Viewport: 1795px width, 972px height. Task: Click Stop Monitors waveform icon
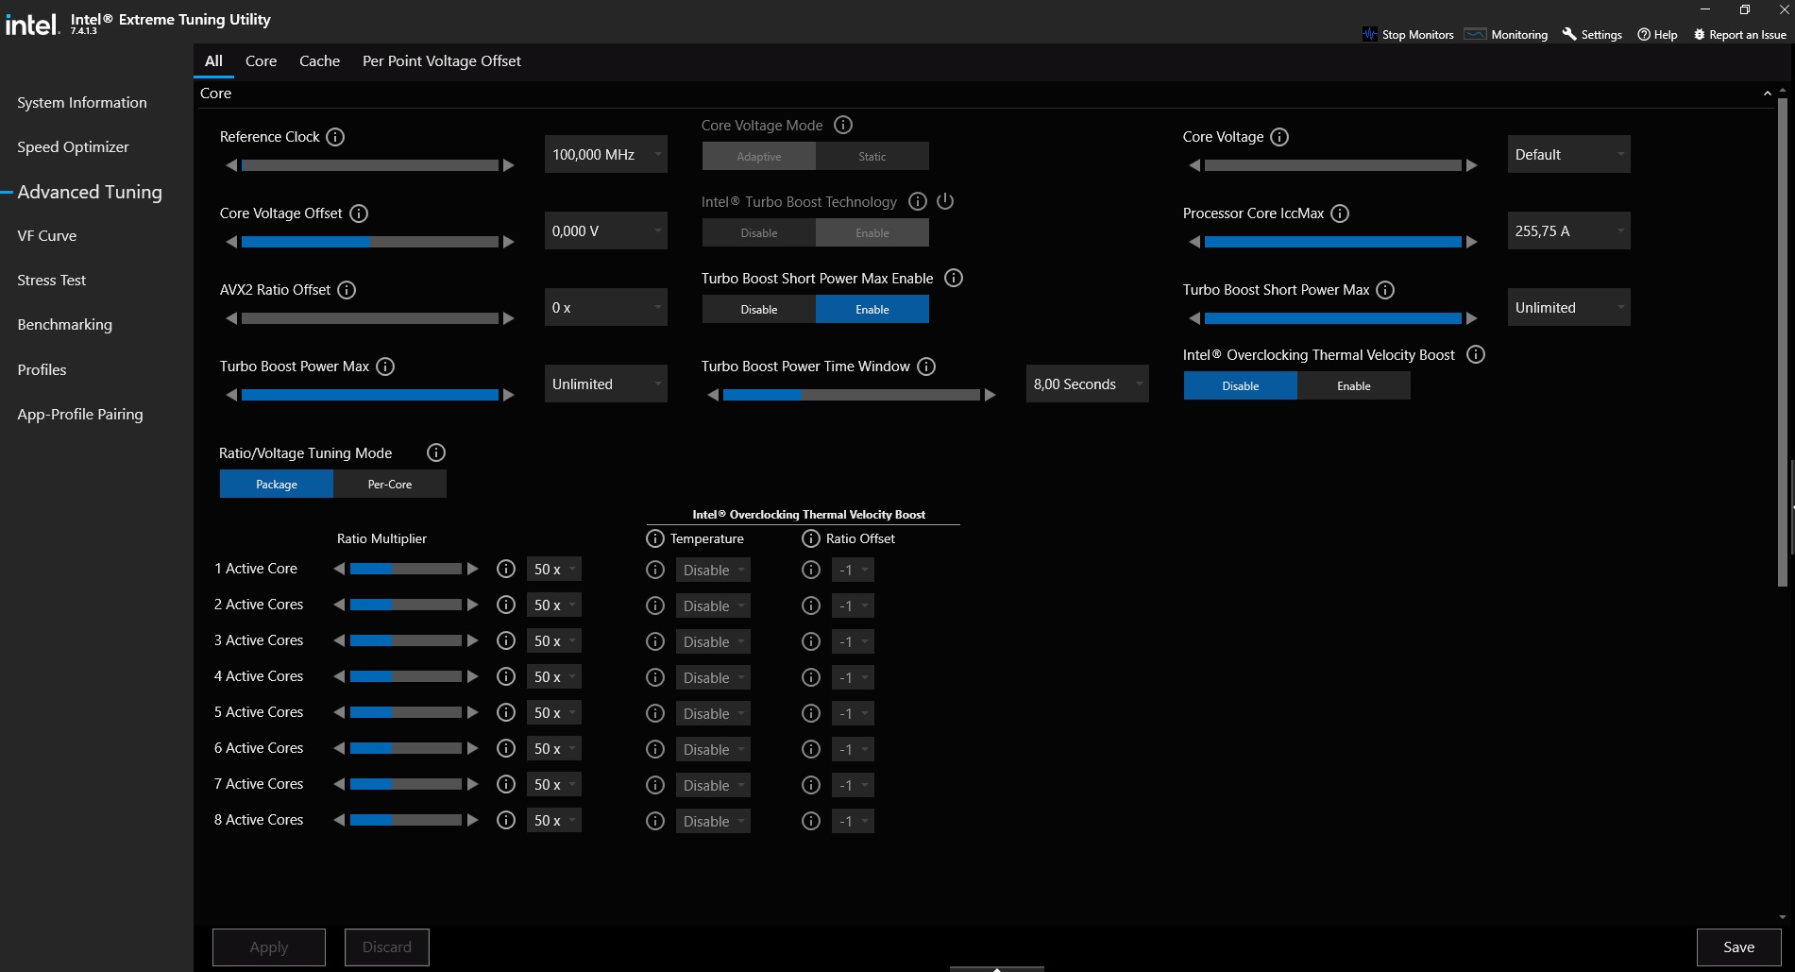pyautogui.click(x=1369, y=34)
